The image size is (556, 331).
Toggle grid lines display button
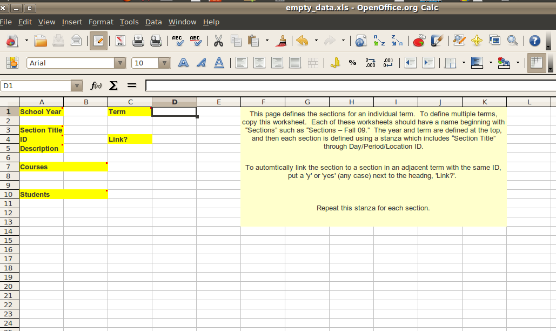coord(535,63)
